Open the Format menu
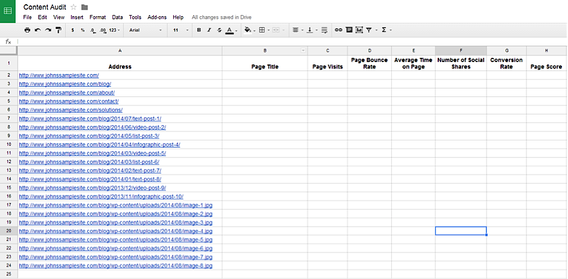This screenshot has height=279, width=568. (97, 17)
